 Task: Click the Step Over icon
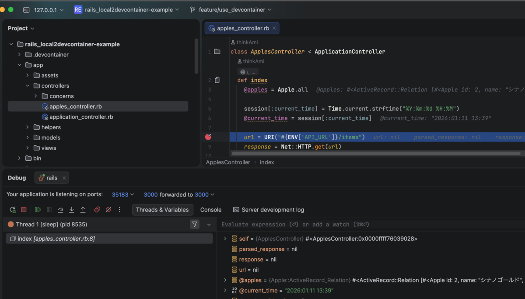[60, 210]
